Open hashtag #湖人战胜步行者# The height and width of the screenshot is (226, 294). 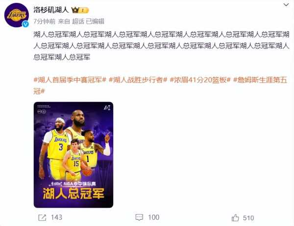point(138,80)
